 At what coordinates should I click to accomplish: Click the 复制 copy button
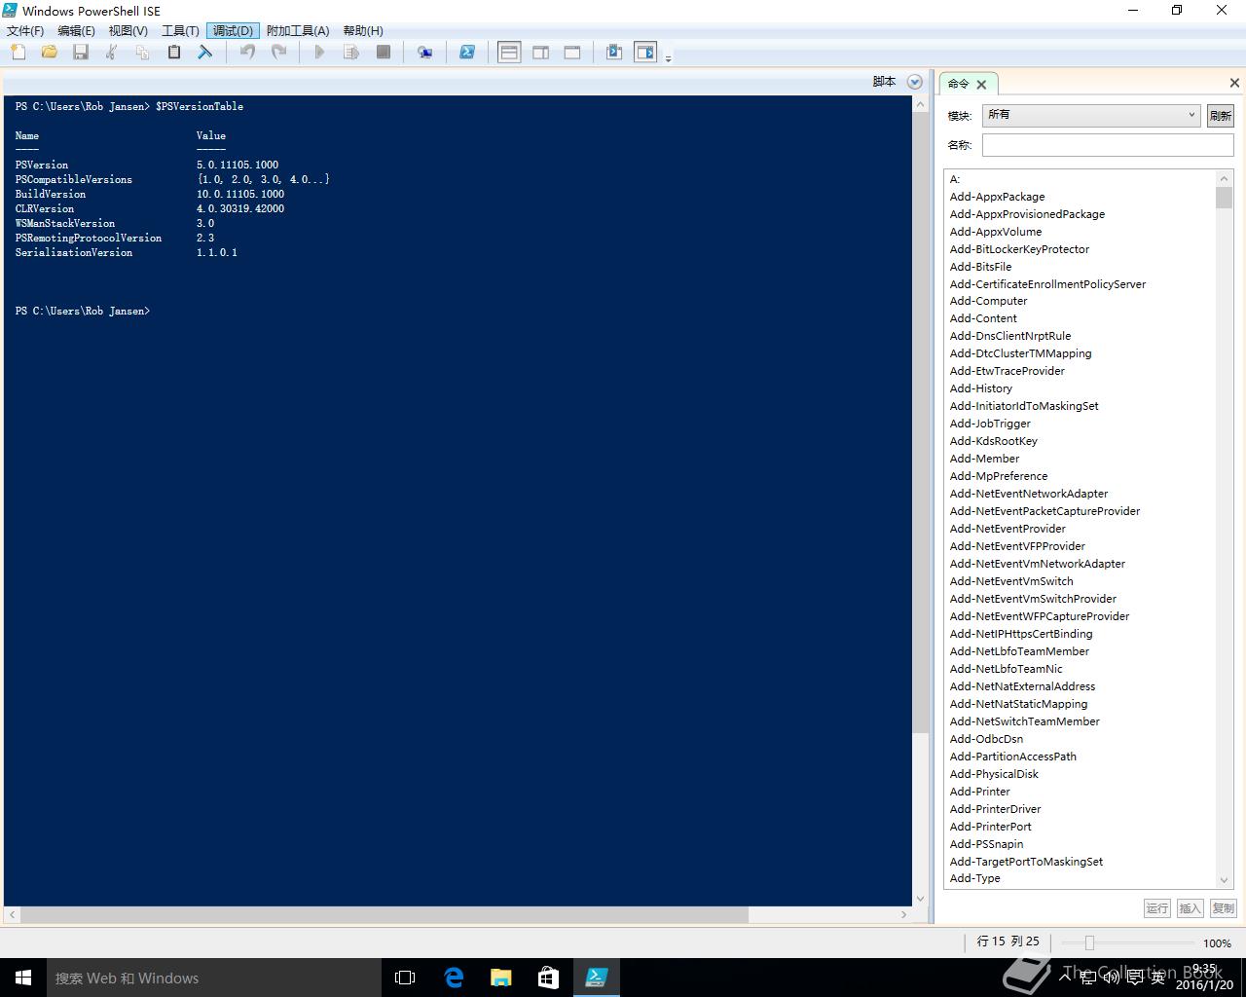pos(1223,908)
